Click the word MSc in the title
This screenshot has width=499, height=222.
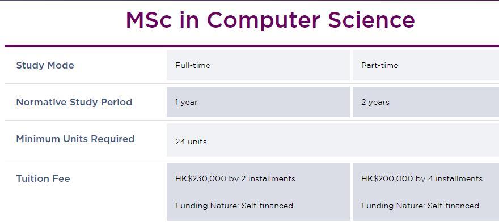149,20
